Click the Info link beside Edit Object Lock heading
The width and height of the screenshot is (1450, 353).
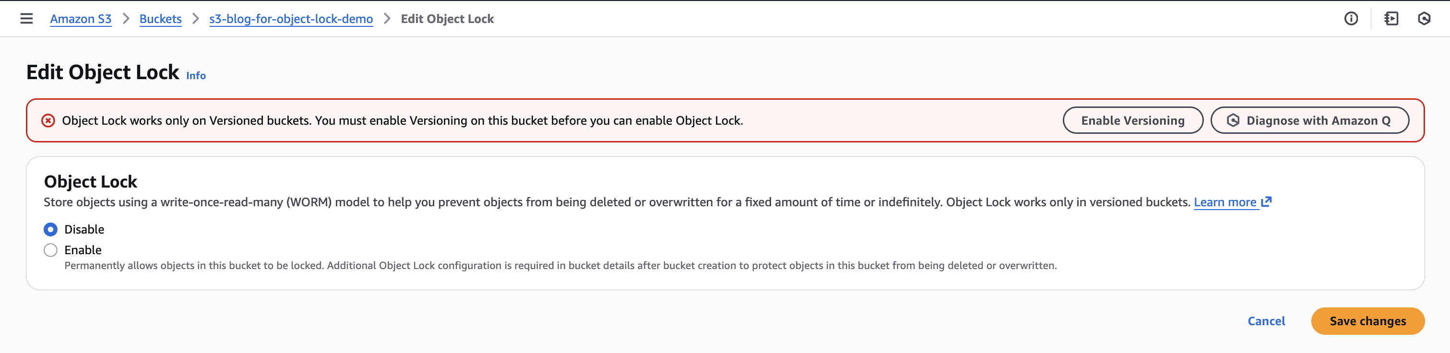pos(195,75)
